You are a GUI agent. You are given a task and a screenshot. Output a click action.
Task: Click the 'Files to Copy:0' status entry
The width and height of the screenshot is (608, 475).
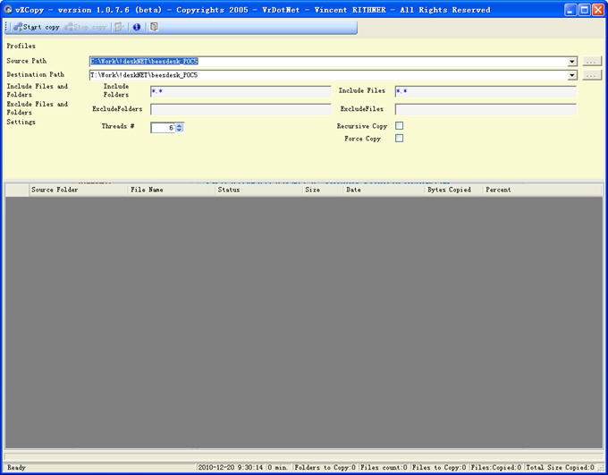pyautogui.click(x=438, y=468)
